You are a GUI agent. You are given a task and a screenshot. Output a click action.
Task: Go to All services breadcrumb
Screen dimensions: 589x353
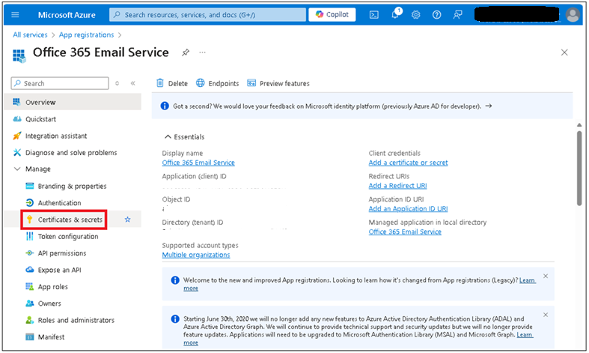pos(30,34)
